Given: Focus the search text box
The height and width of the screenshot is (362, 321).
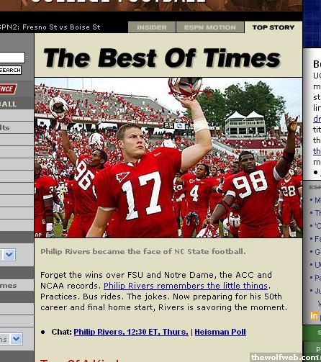Looking at the screenshot, I should click(x=12, y=58).
